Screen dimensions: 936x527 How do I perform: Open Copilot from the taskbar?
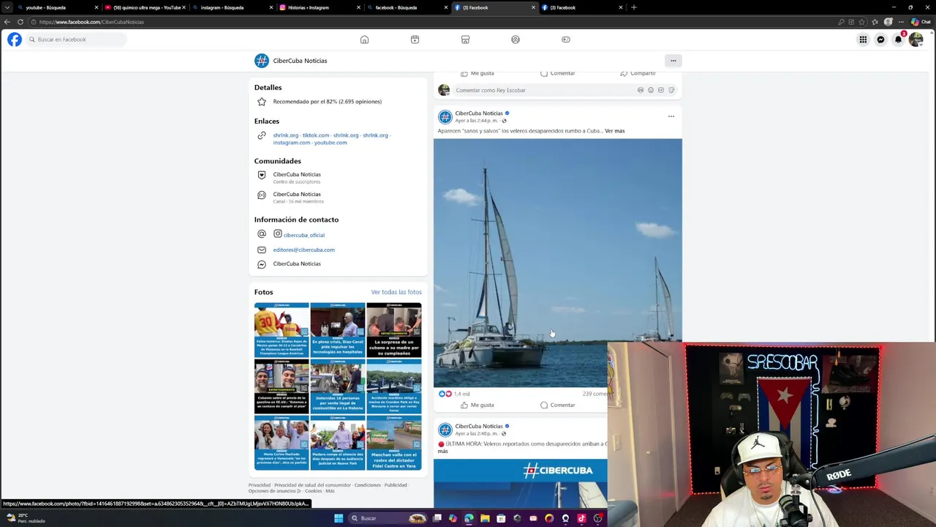(453, 518)
